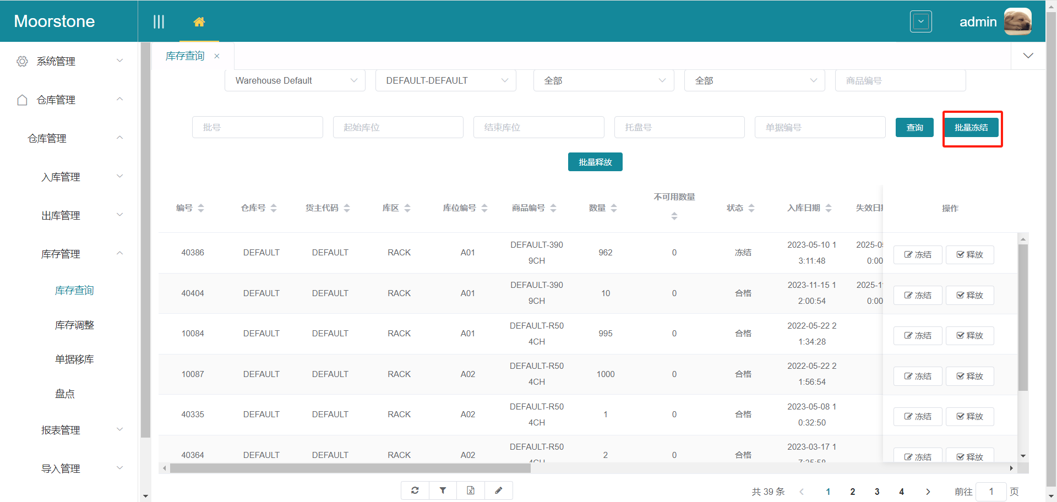Select 库存调整 in the sidebar menu

point(75,325)
